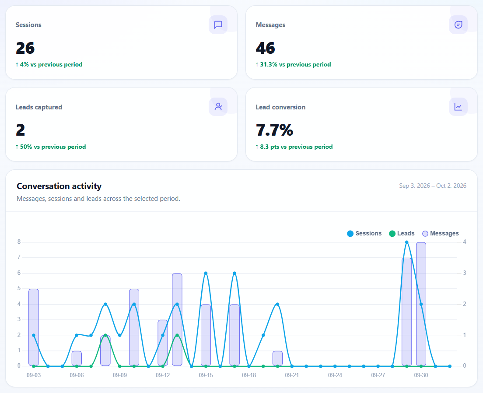The height and width of the screenshot is (393, 483).
Task: Click the 09-10 messages bar
Action: pos(134,327)
